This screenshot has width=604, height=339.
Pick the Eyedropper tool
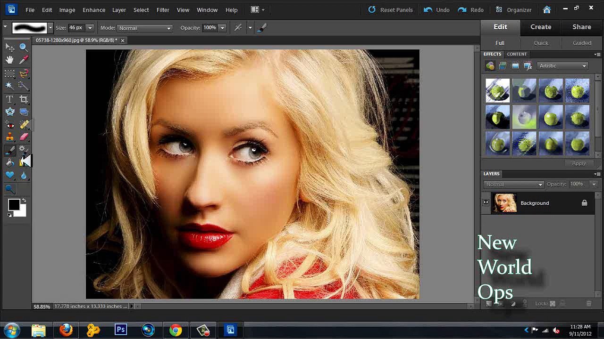coord(24,60)
